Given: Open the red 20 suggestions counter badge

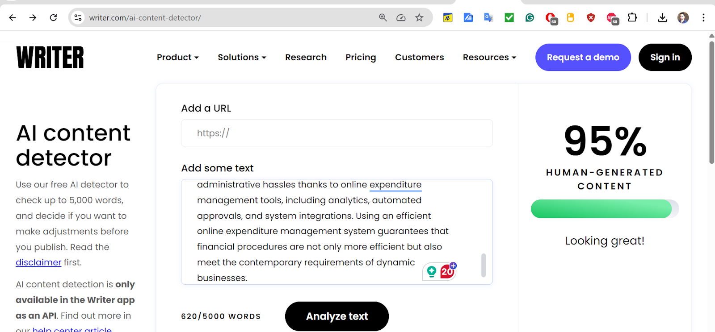Looking at the screenshot, I should point(447,271).
